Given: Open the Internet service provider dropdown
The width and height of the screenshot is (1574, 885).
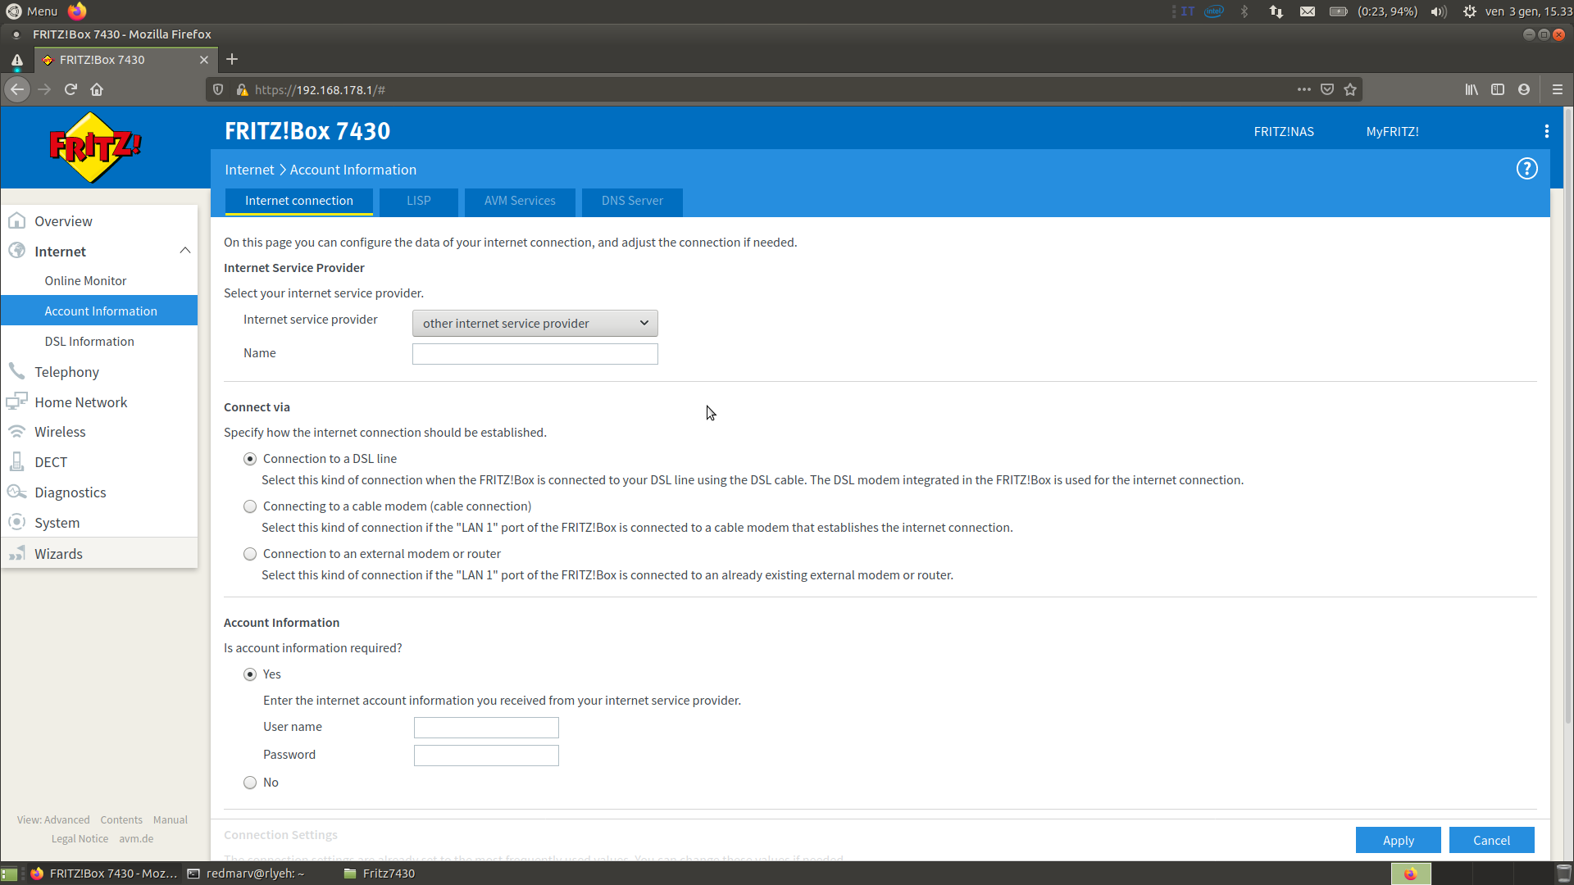Looking at the screenshot, I should click(535, 323).
